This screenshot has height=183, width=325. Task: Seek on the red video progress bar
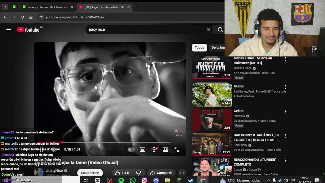tap(103, 142)
